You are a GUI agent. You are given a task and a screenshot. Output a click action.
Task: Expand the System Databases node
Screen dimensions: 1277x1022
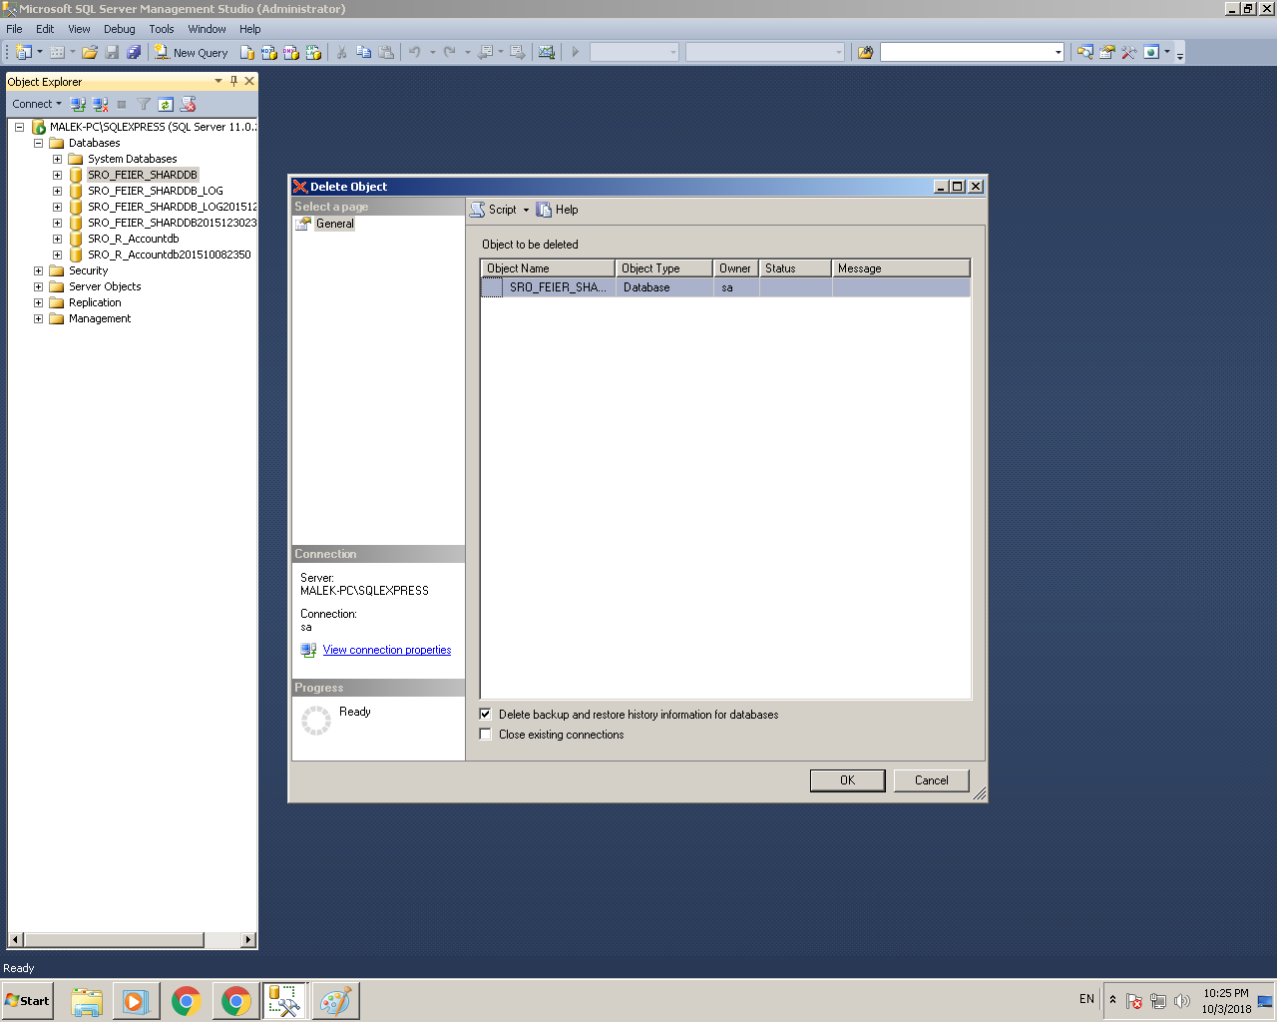(x=57, y=159)
